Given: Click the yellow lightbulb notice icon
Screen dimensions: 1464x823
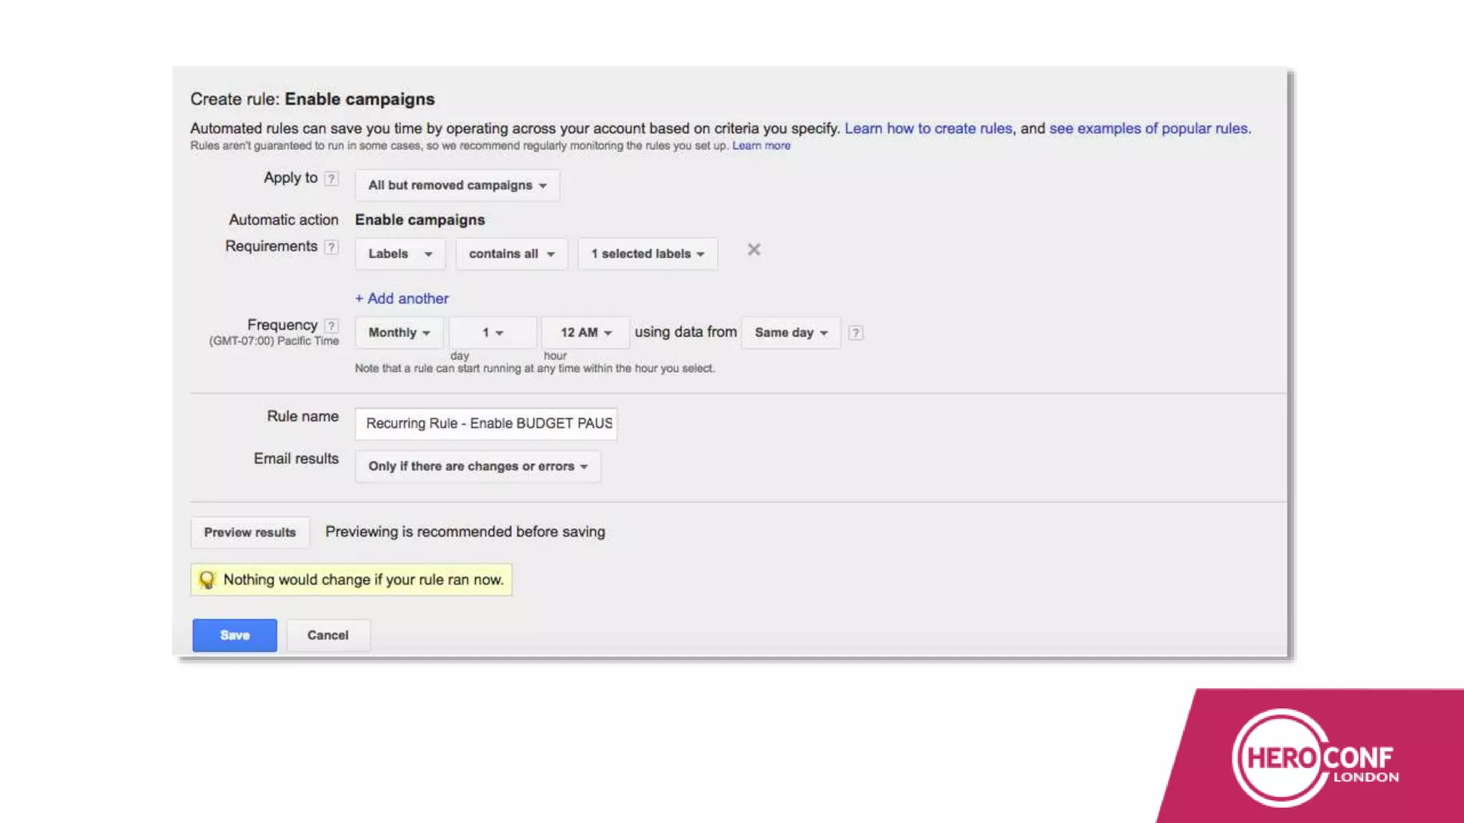Looking at the screenshot, I should tap(207, 579).
